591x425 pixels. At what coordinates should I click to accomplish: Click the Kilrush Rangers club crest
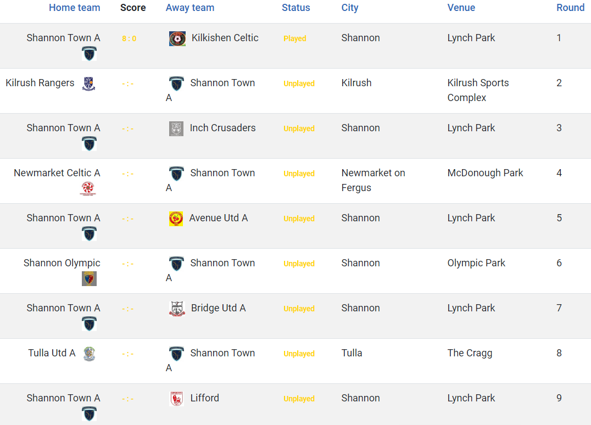point(89,83)
